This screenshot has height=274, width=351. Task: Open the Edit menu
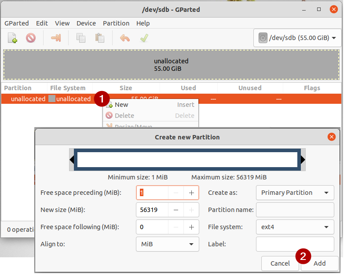click(42, 23)
